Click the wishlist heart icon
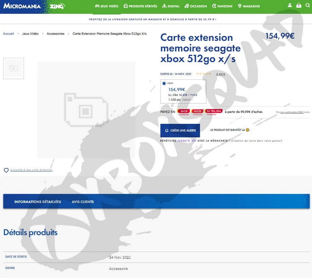The width and height of the screenshot is (312, 278). tap(6, 170)
